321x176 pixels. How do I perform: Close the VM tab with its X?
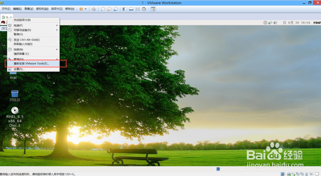[x=11, y=17]
